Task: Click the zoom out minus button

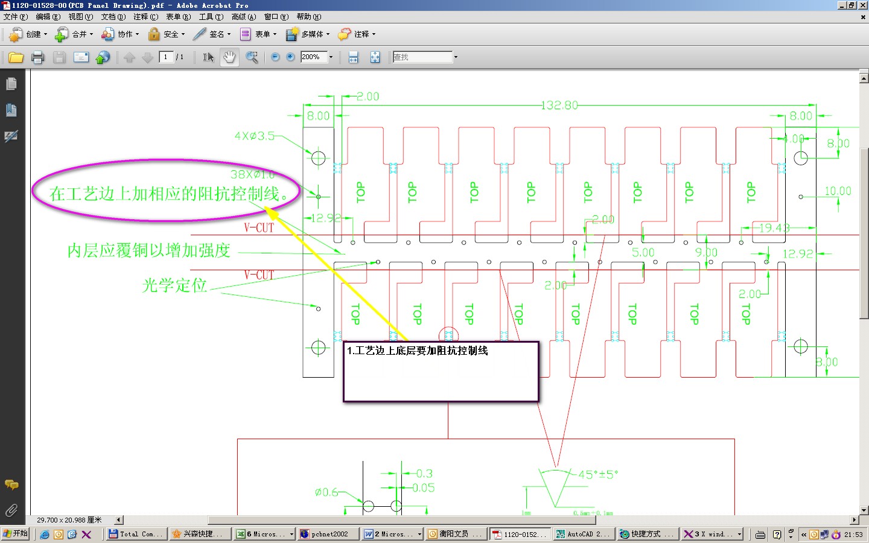Action: pos(275,57)
